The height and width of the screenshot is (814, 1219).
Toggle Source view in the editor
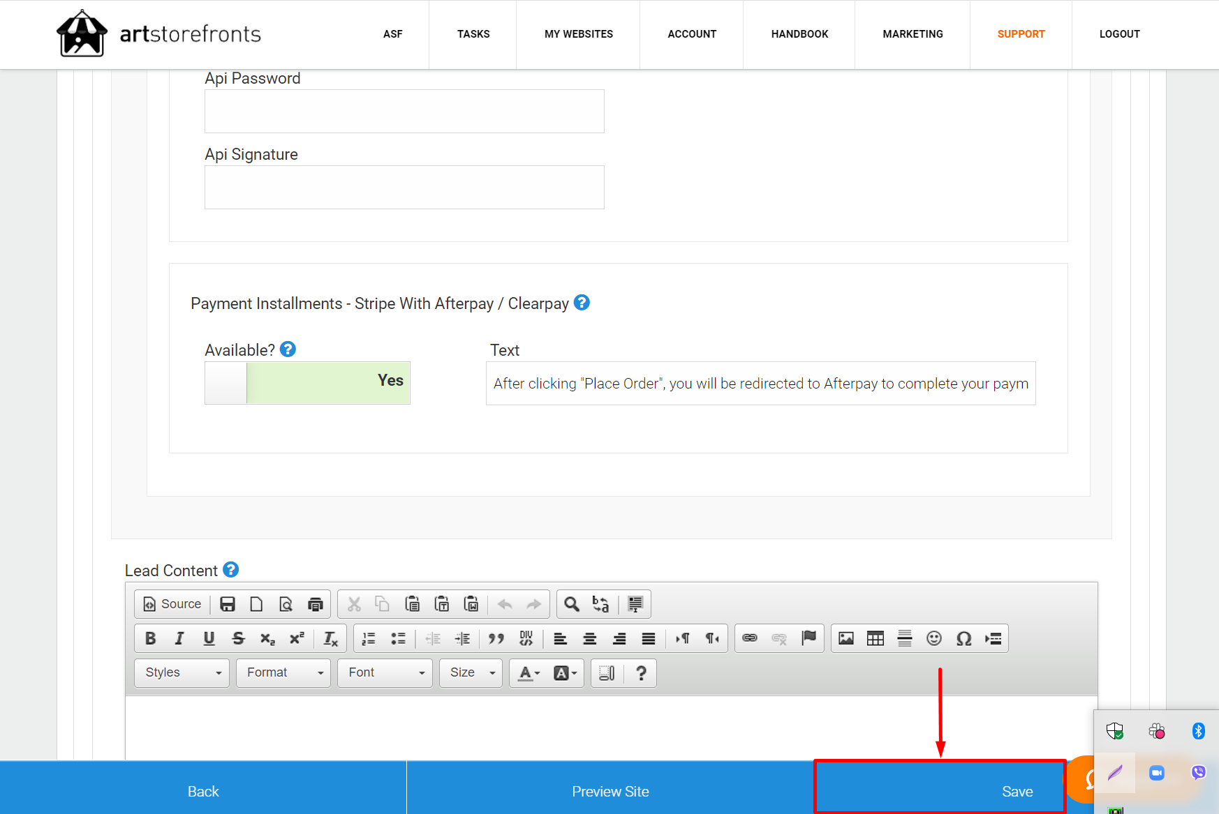(172, 604)
